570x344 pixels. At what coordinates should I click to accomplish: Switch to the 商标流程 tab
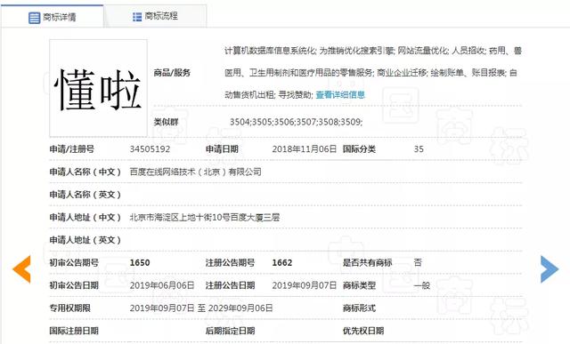click(x=155, y=16)
